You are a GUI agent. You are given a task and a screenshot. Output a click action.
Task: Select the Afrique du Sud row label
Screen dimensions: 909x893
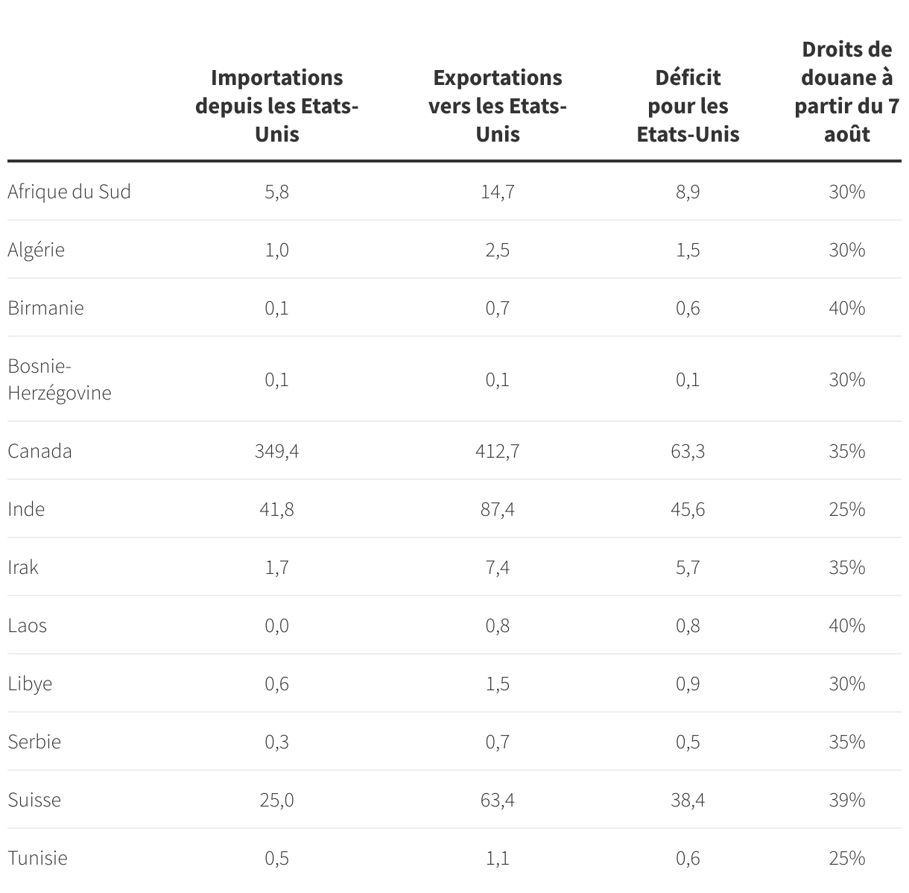pyautogui.click(x=69, y=192)
